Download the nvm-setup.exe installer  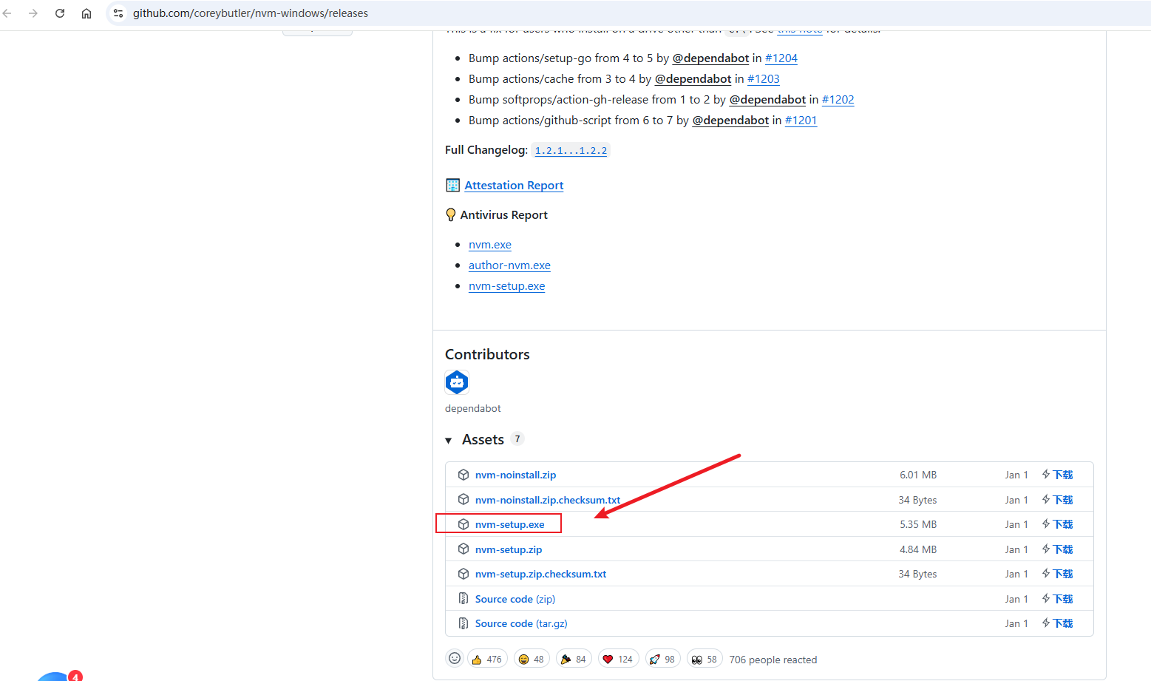[509, 524]
